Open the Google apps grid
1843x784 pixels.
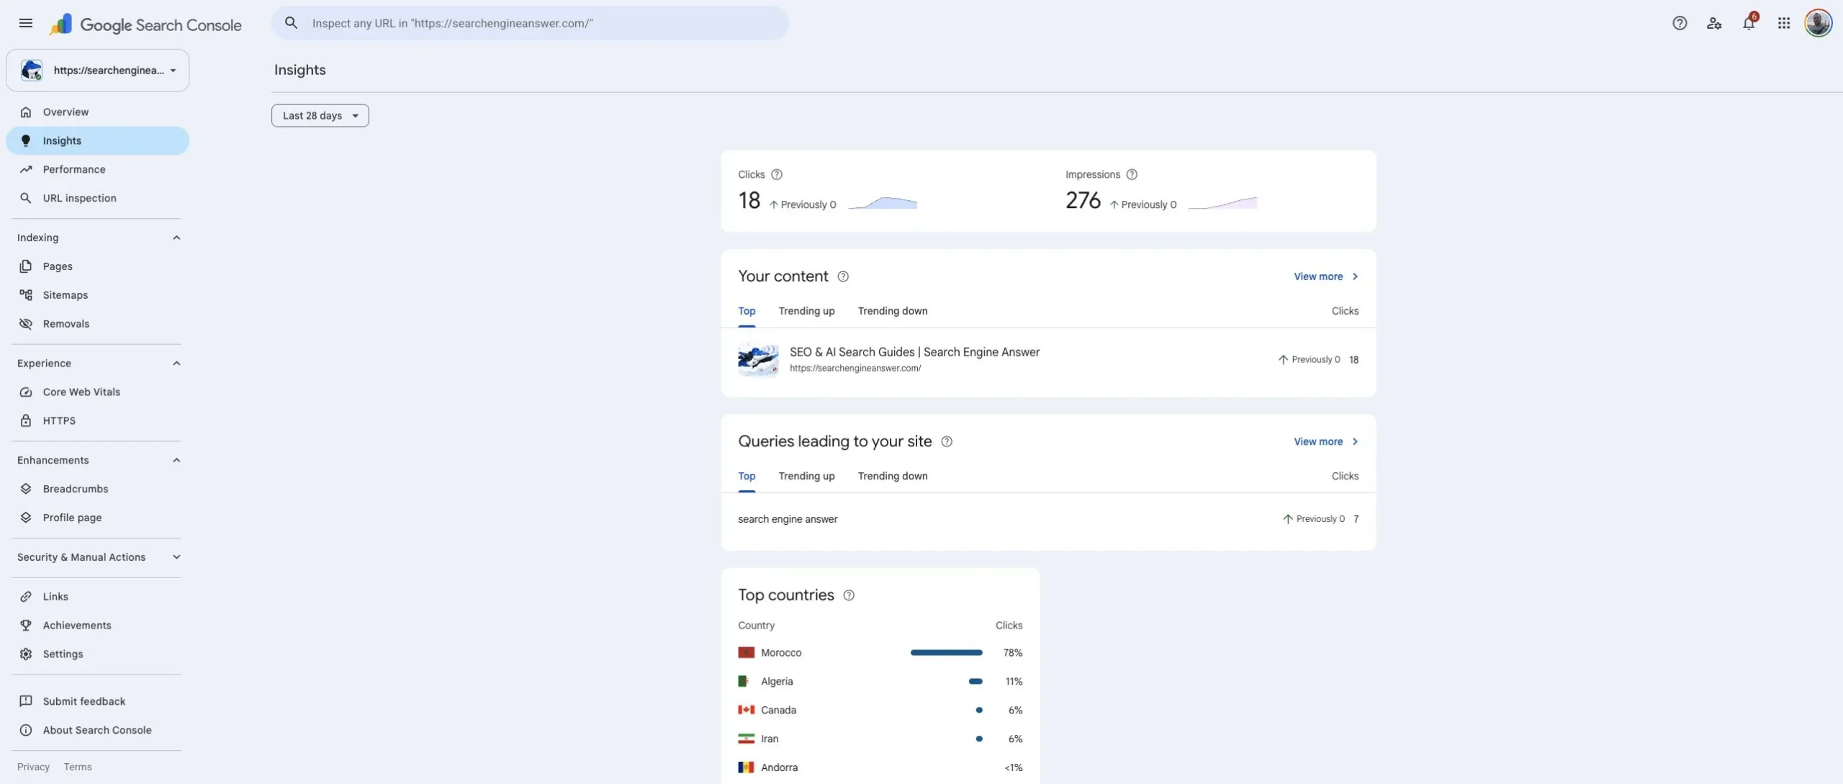[x=1783, y=23]
